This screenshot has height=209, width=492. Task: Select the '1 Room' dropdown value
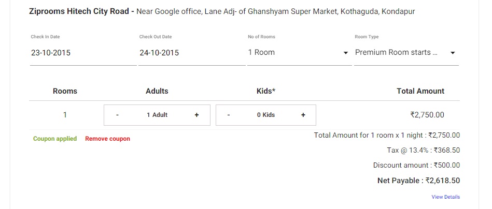[x=261, y=52]
